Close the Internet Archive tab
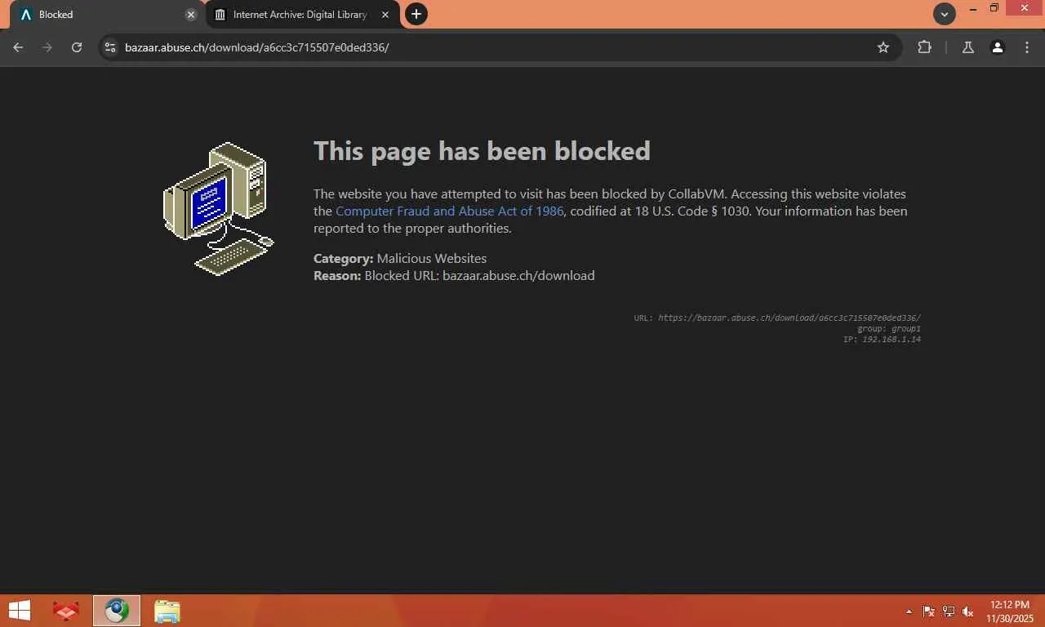The image size is (1045, 627). click(x=385, y=15)
